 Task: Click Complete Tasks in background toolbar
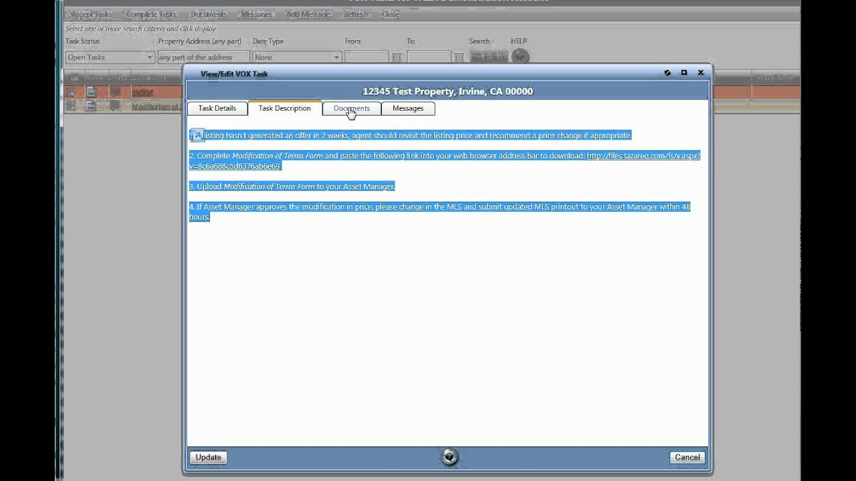[152, 14]
